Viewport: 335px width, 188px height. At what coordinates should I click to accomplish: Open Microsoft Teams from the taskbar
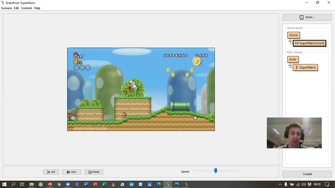pyautogui.click(x=77, y=184)
